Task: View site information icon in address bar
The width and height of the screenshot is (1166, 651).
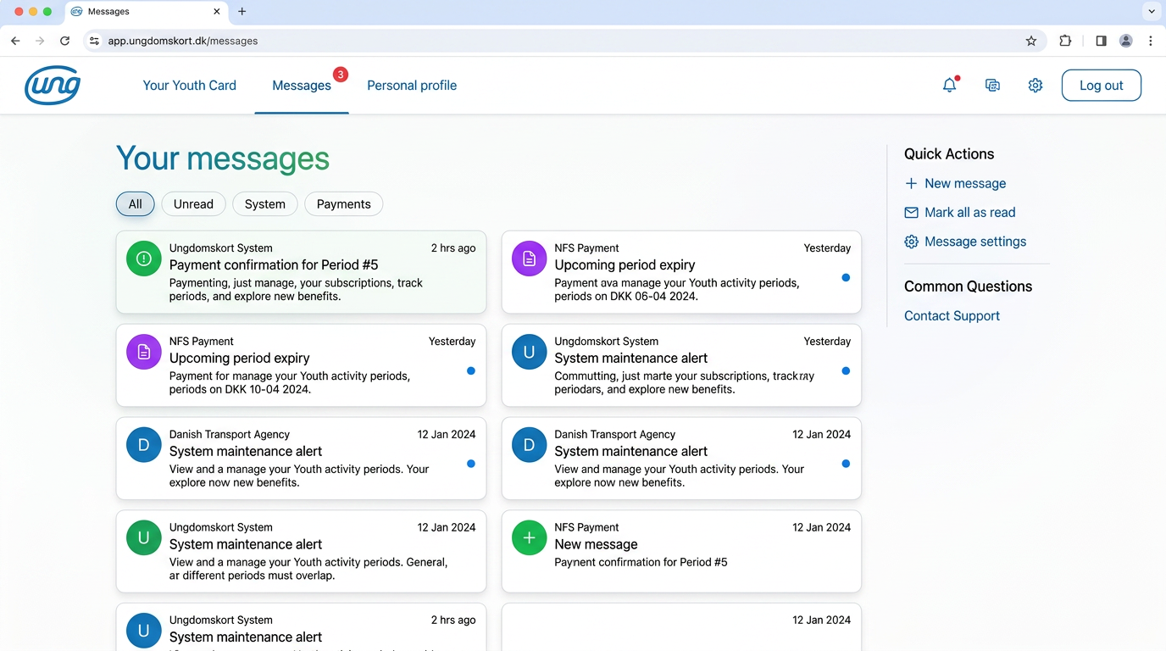Action: tap(94, 41)
